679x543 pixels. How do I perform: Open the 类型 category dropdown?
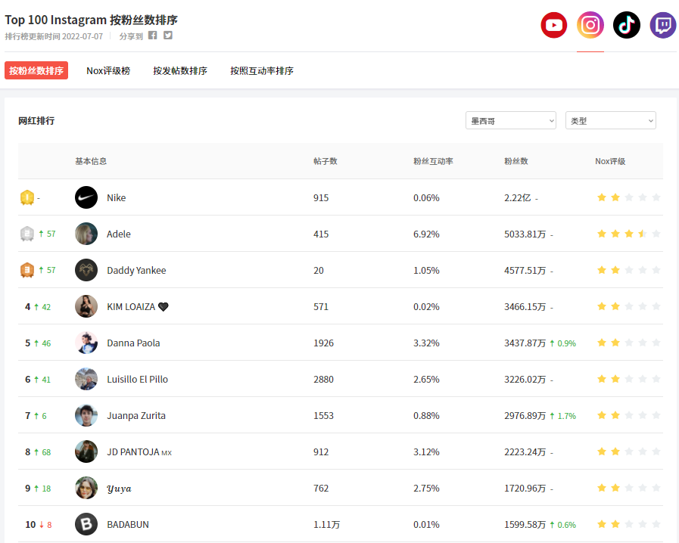[x=611, y=121]
